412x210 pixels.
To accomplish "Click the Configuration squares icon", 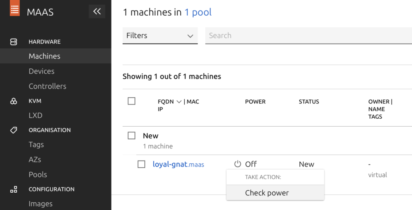I will coord(13,189).
